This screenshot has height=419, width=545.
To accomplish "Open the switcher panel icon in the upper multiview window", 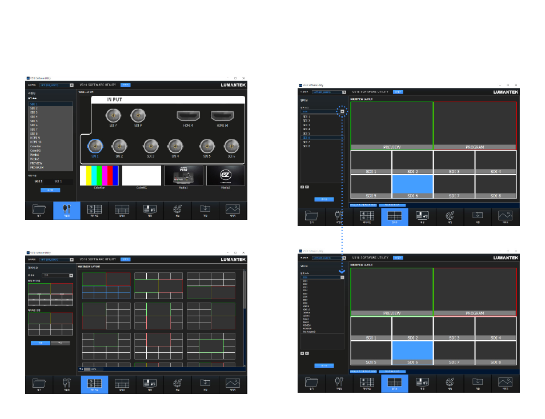I will pos(422,217).
